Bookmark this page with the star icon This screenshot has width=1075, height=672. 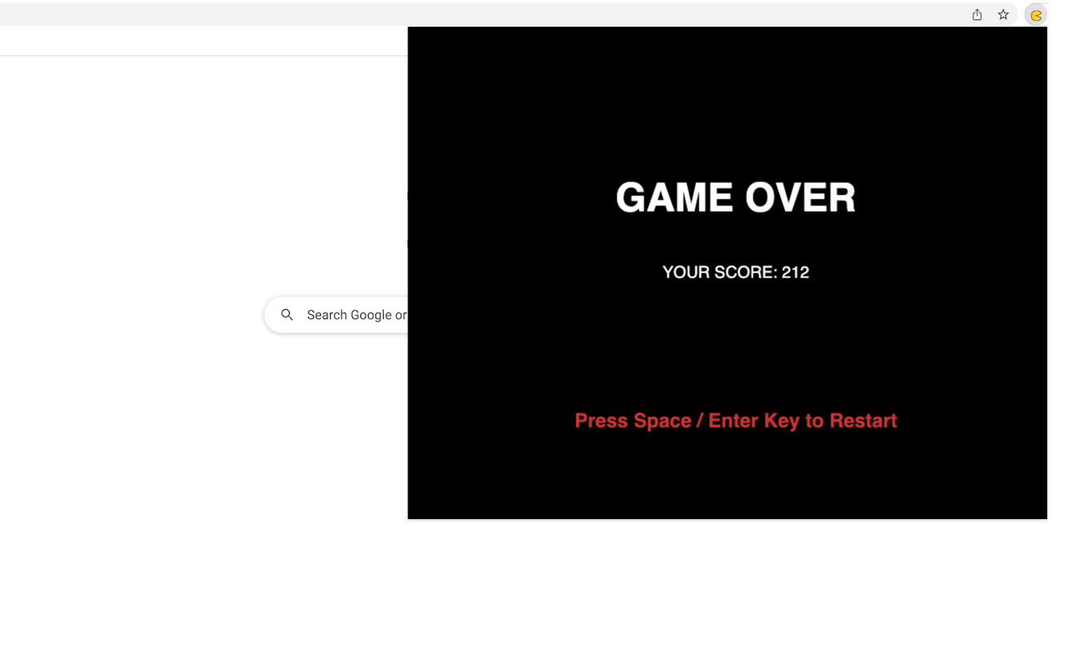[1003, 14]
